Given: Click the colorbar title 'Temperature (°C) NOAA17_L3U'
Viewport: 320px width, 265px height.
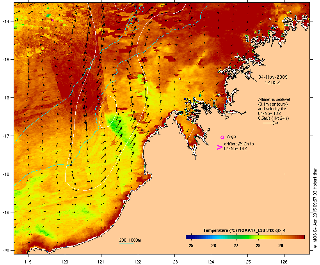Looking at the screenshot, I should [x=234, y=230].
